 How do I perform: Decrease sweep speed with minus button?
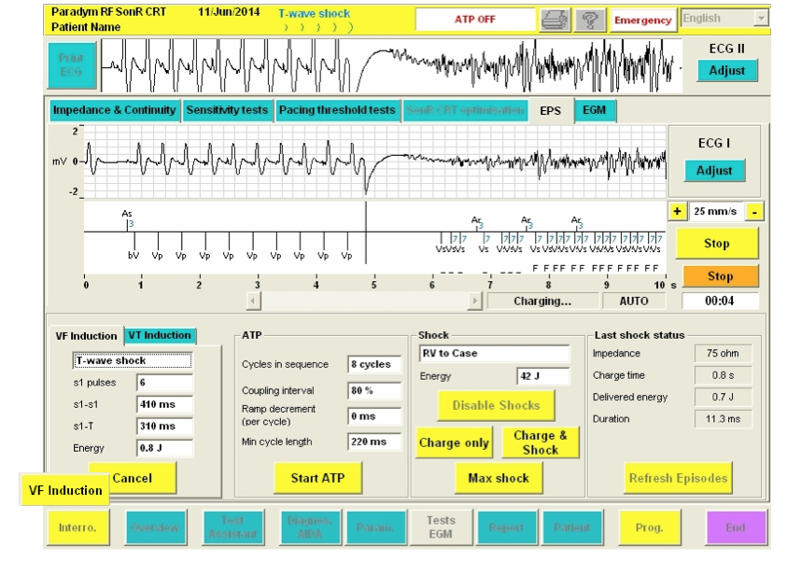[x=753, y=213]
